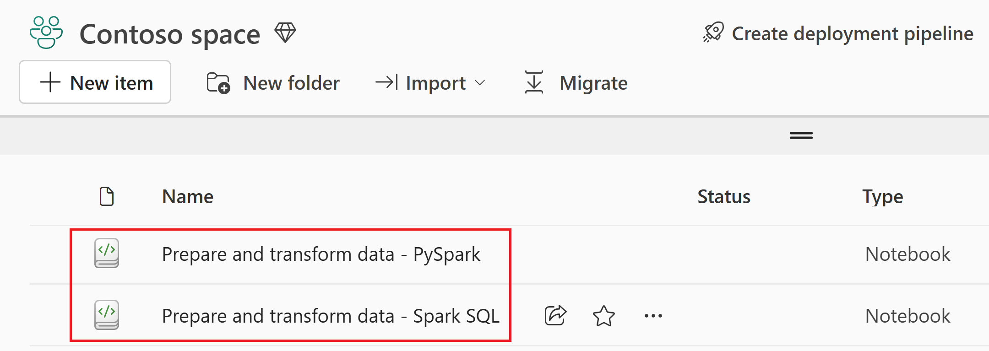Image resolution: width=989 pixels, height=351 pixels.
Task: Click the Migrate download arrow icon
Action: pyautogui.click(x=534, y=82)
